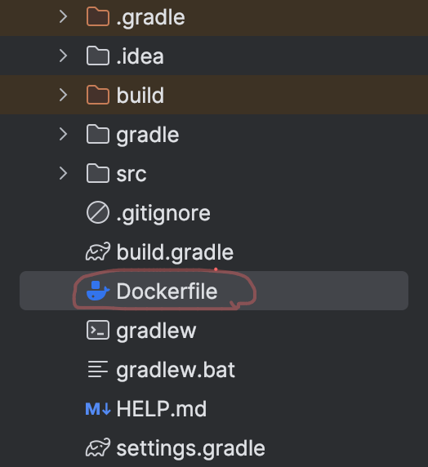Select the Dockerfile entry
This screenshot has height=467, width=428.
coord(214,291)
